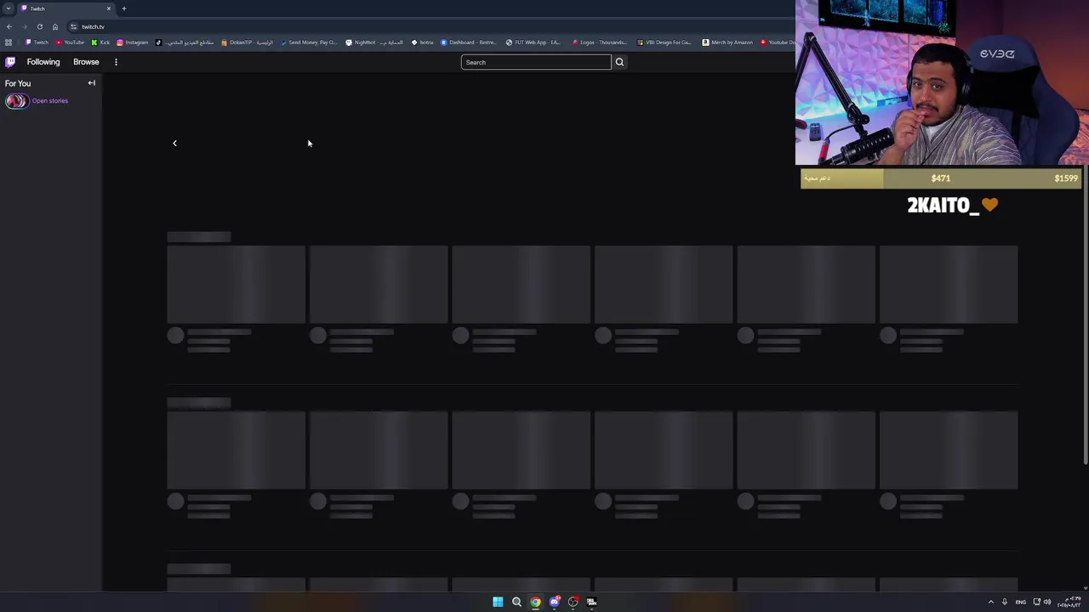Open the DokanTIP bookmark
1089x612 pixels.
(x=248, y=42)
